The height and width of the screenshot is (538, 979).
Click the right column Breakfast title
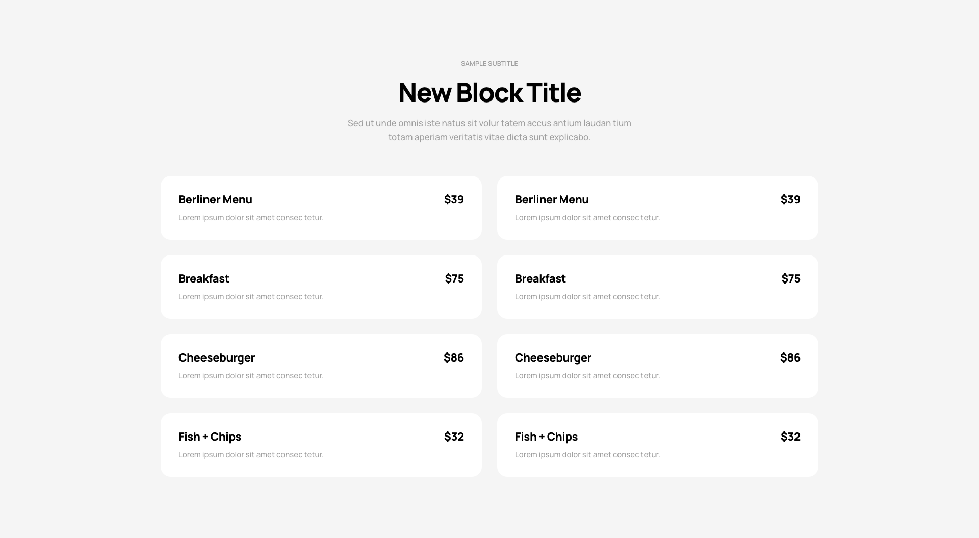tap(540, 278)
